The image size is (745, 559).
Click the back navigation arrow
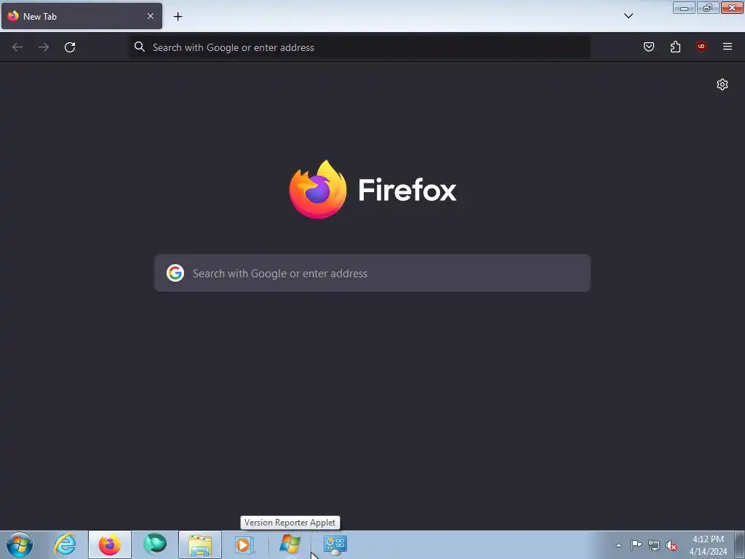point(17,47)
